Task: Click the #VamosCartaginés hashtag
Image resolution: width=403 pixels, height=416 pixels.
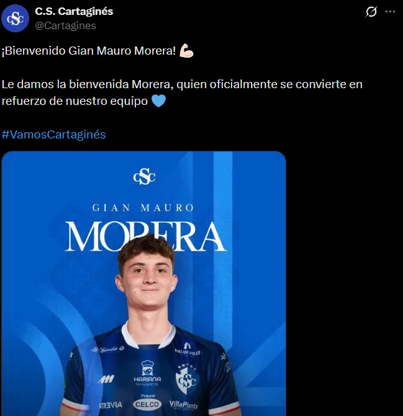Action: 54,135
